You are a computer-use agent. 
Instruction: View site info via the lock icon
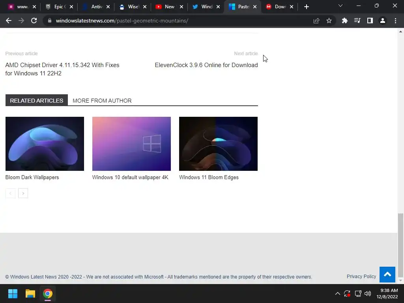(50, 21)
